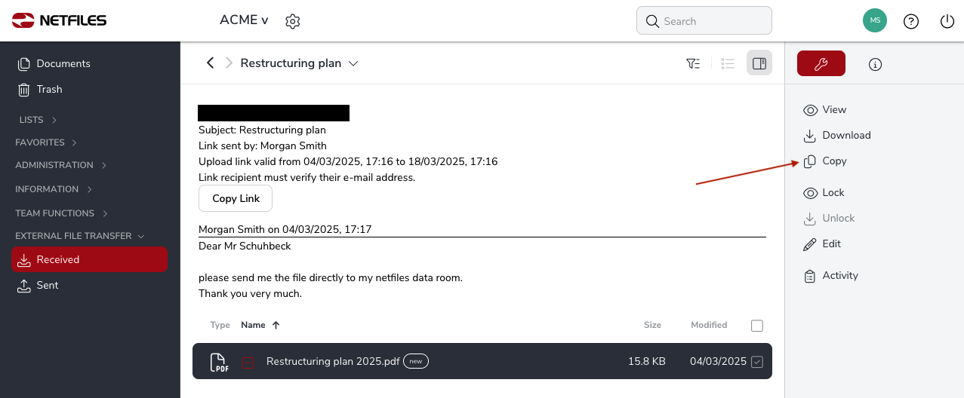Switch to list view icon
Screen dimensions: 964x398
(x=728, y=63)
